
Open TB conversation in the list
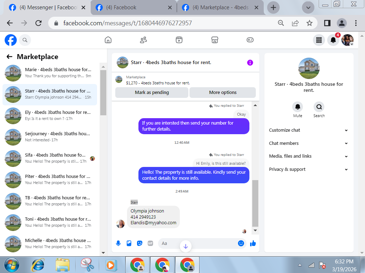pyautogui.click(x=50, y=201)
